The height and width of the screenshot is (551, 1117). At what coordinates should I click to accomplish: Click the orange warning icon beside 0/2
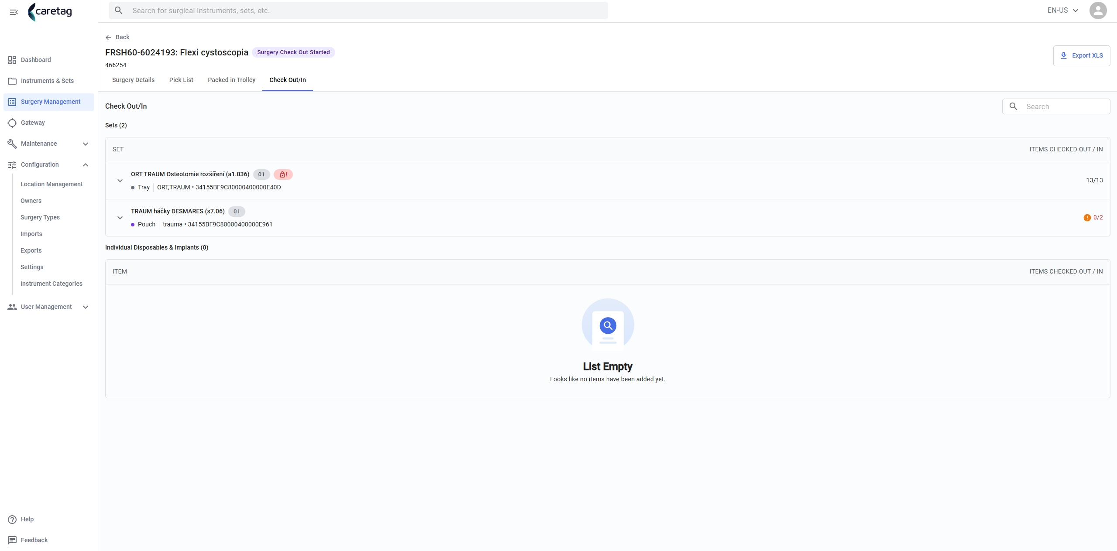click(x=1087, y=218)
